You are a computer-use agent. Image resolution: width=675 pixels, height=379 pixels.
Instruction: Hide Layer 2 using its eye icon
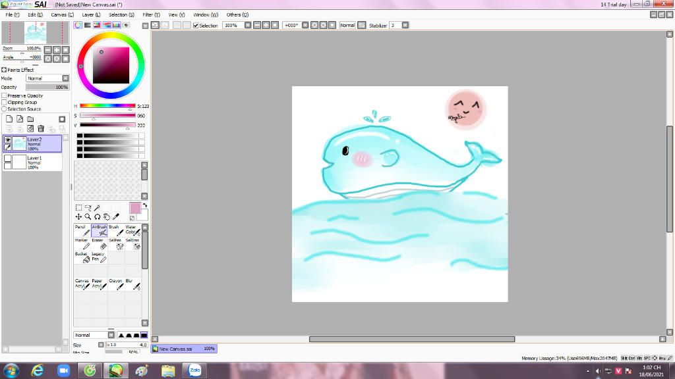tap(8, 140)
